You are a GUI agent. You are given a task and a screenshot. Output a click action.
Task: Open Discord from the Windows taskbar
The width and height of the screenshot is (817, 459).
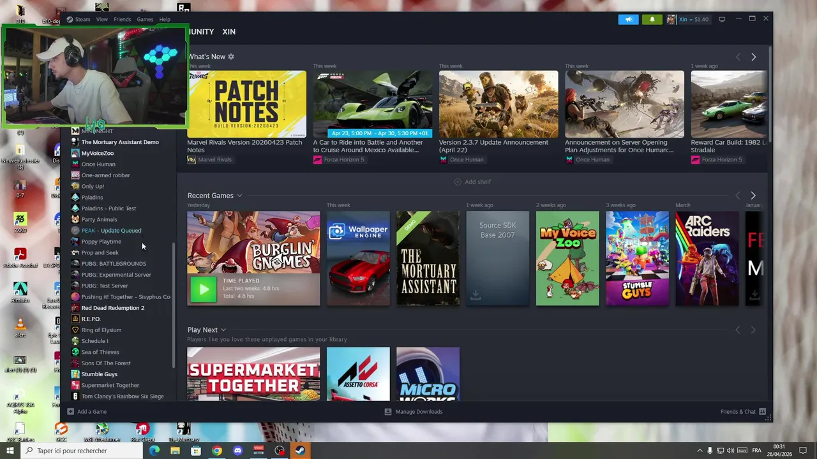point(238,451)
